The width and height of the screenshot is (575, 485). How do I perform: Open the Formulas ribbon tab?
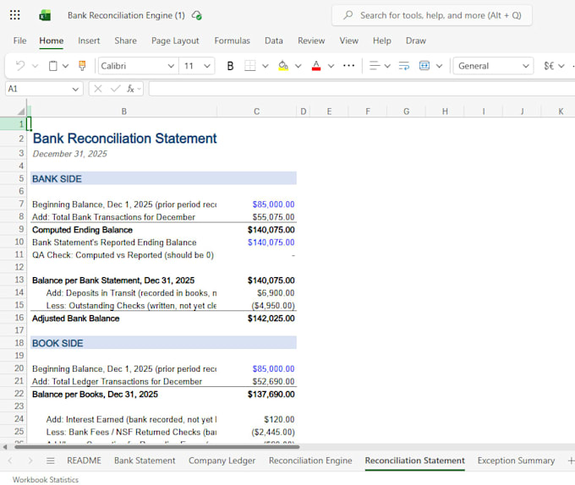coord(233,41)
